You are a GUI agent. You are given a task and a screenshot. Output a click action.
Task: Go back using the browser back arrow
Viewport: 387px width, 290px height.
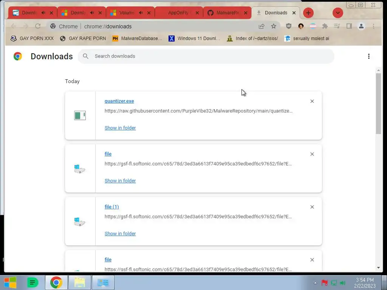click(x=14, y=26)
